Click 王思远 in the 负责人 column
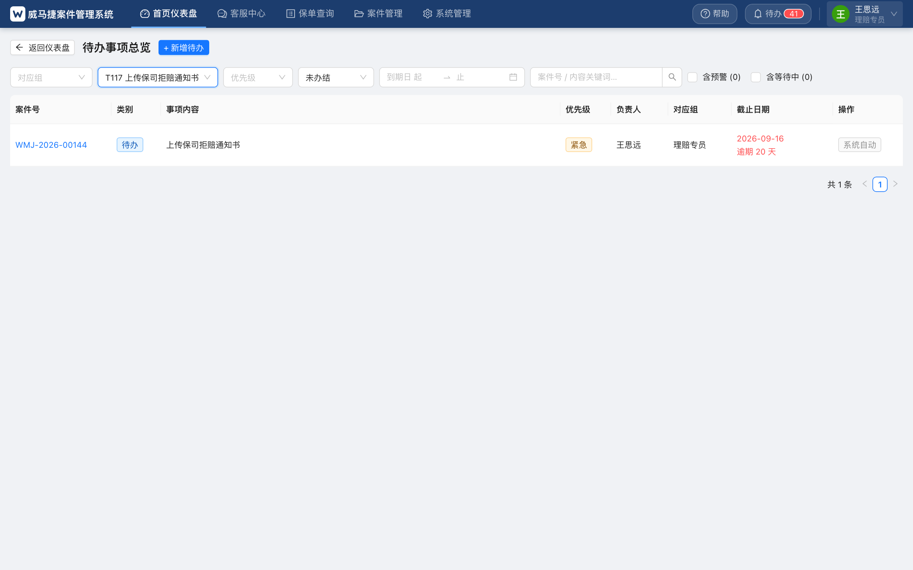913x570 pixels. click(629, 145)
